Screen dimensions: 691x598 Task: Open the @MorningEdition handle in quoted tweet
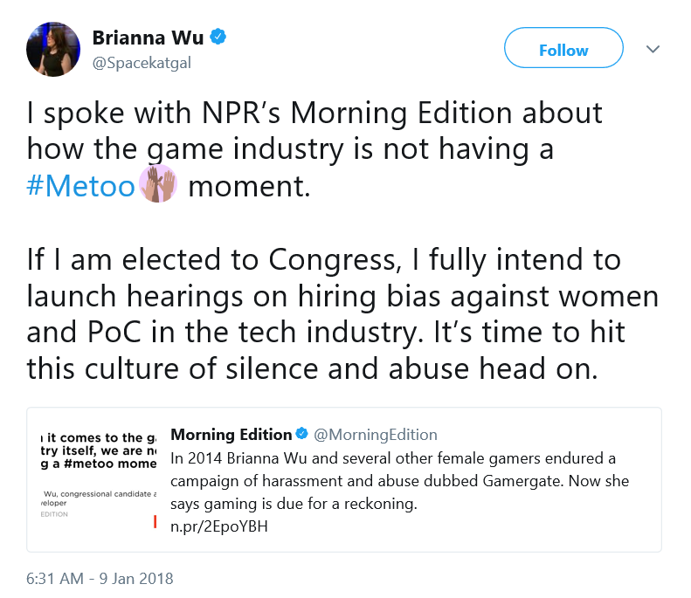pyautogui.click(x=376, y=435)
